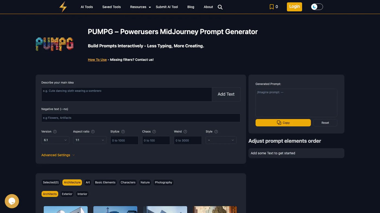
Task: Select the Characters category tab
Action: click(x=128, y=182)
